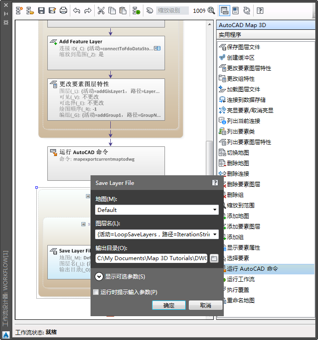Select 运行 AutoCAD 命令 workflow activity box

106,161
